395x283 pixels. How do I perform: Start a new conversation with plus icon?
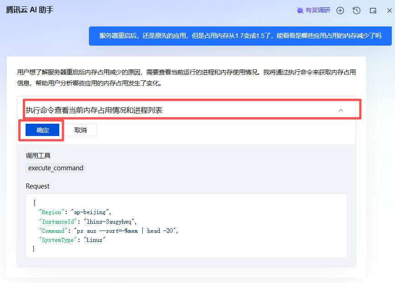340,10
